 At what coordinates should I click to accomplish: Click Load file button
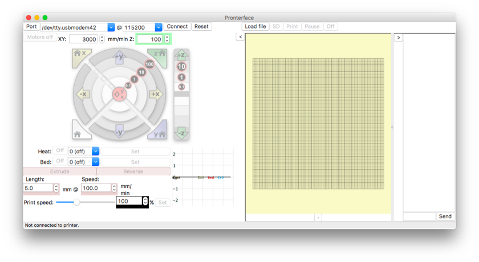pos(255,27)
